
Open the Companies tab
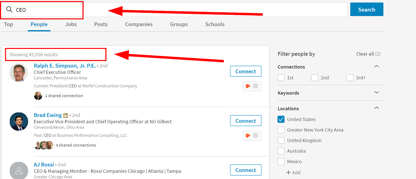(139, 24)
